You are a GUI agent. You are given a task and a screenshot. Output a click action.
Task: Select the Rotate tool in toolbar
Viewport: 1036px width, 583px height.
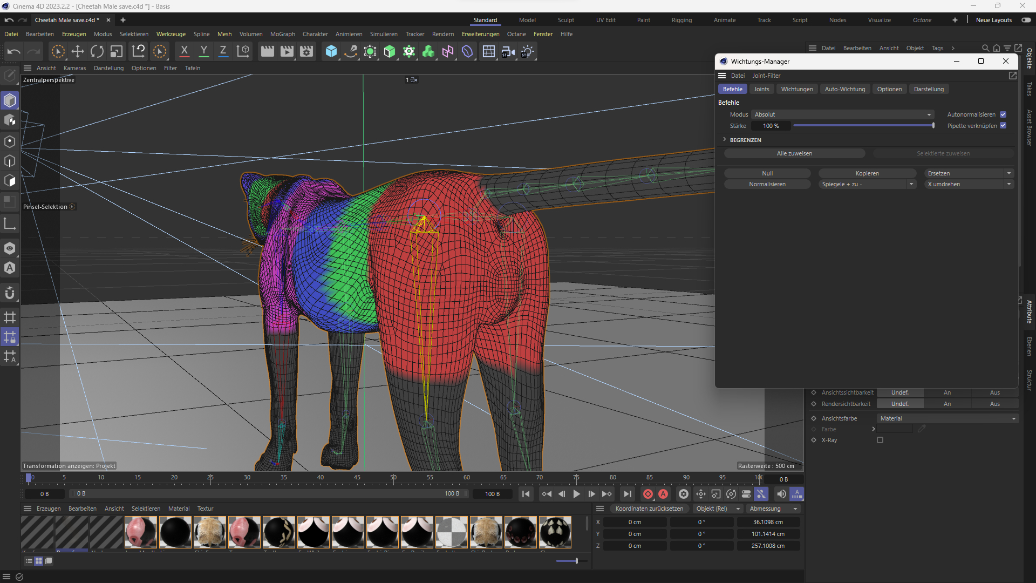click(x=97, y=51)
